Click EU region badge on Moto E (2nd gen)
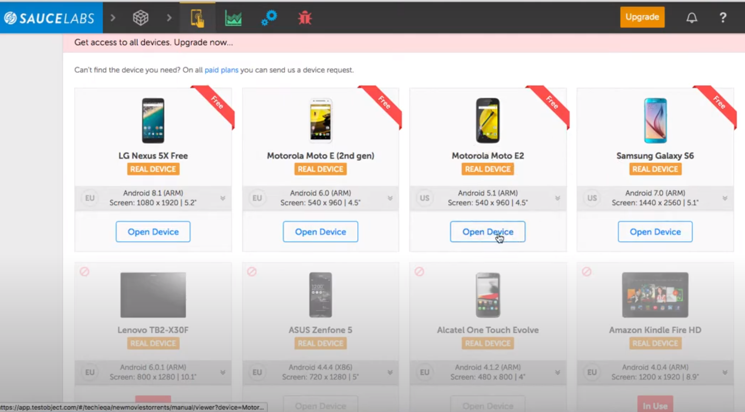 [257, 198]
